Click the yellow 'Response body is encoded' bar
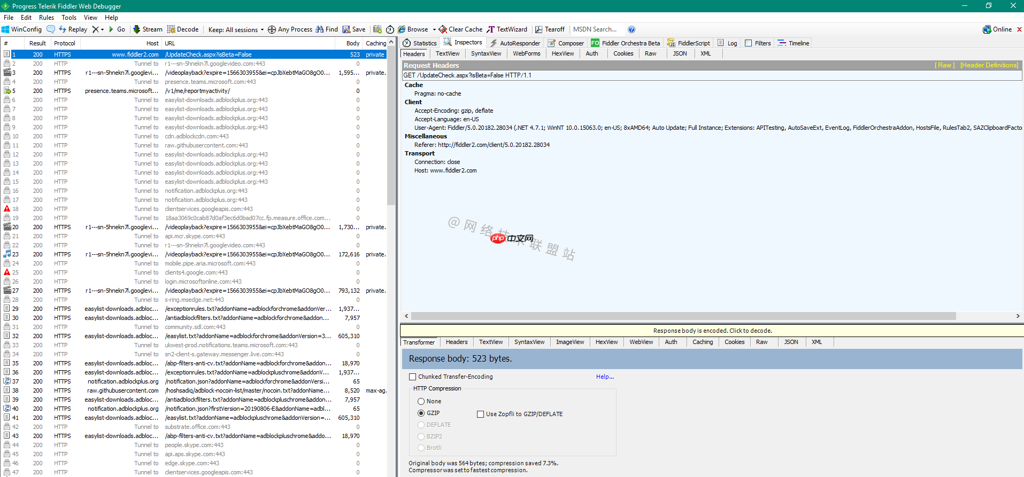Screen dimensions: 1024x477 [712, 331]
